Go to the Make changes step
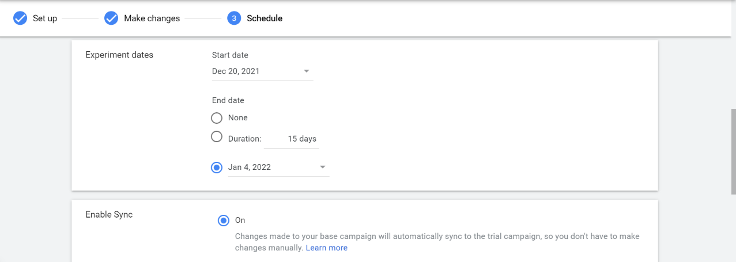This screenshot has width=736, height=262. (x=152, y=18)
